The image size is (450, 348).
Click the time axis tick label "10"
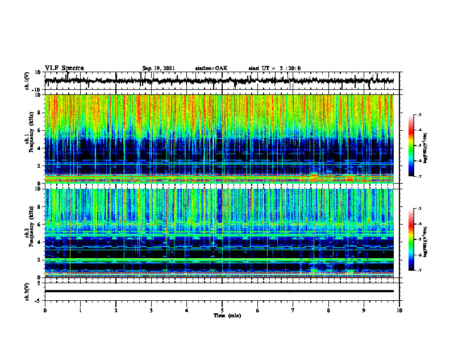(399, 310)
